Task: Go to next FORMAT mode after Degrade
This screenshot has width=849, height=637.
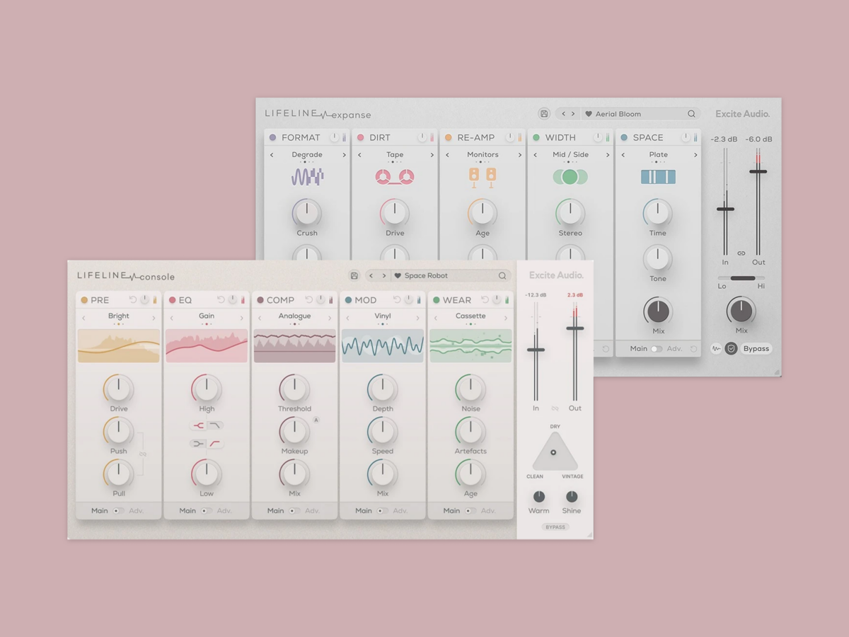Action: pyautogui.click(x=344, y=155)
